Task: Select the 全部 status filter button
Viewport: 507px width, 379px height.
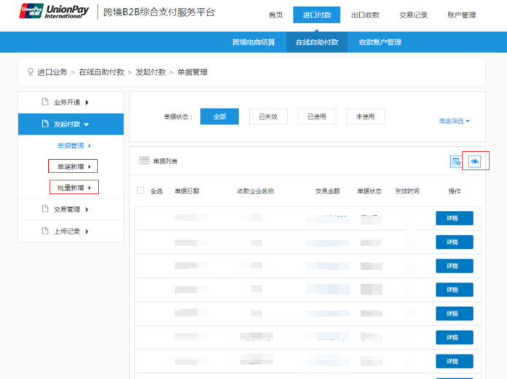Action: click(x=219, y=116)
